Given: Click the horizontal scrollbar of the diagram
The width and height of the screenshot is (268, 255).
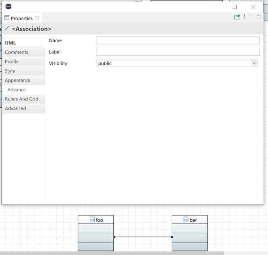Looking at the screenshot, I should (x=112, y=253).
